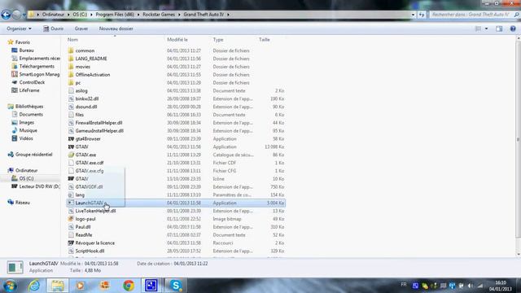Select LiveTokenHelper.dll file
The height and width of the screenshot is (293, 521).
[96, 211]
